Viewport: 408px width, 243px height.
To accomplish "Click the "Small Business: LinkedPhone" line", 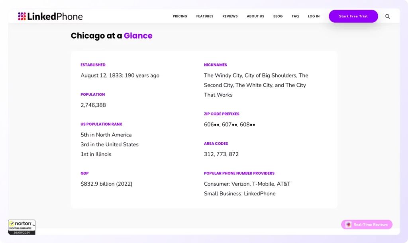I will 239,194.
